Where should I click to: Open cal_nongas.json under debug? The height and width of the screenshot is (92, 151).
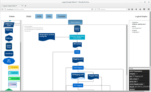(137, 28)
